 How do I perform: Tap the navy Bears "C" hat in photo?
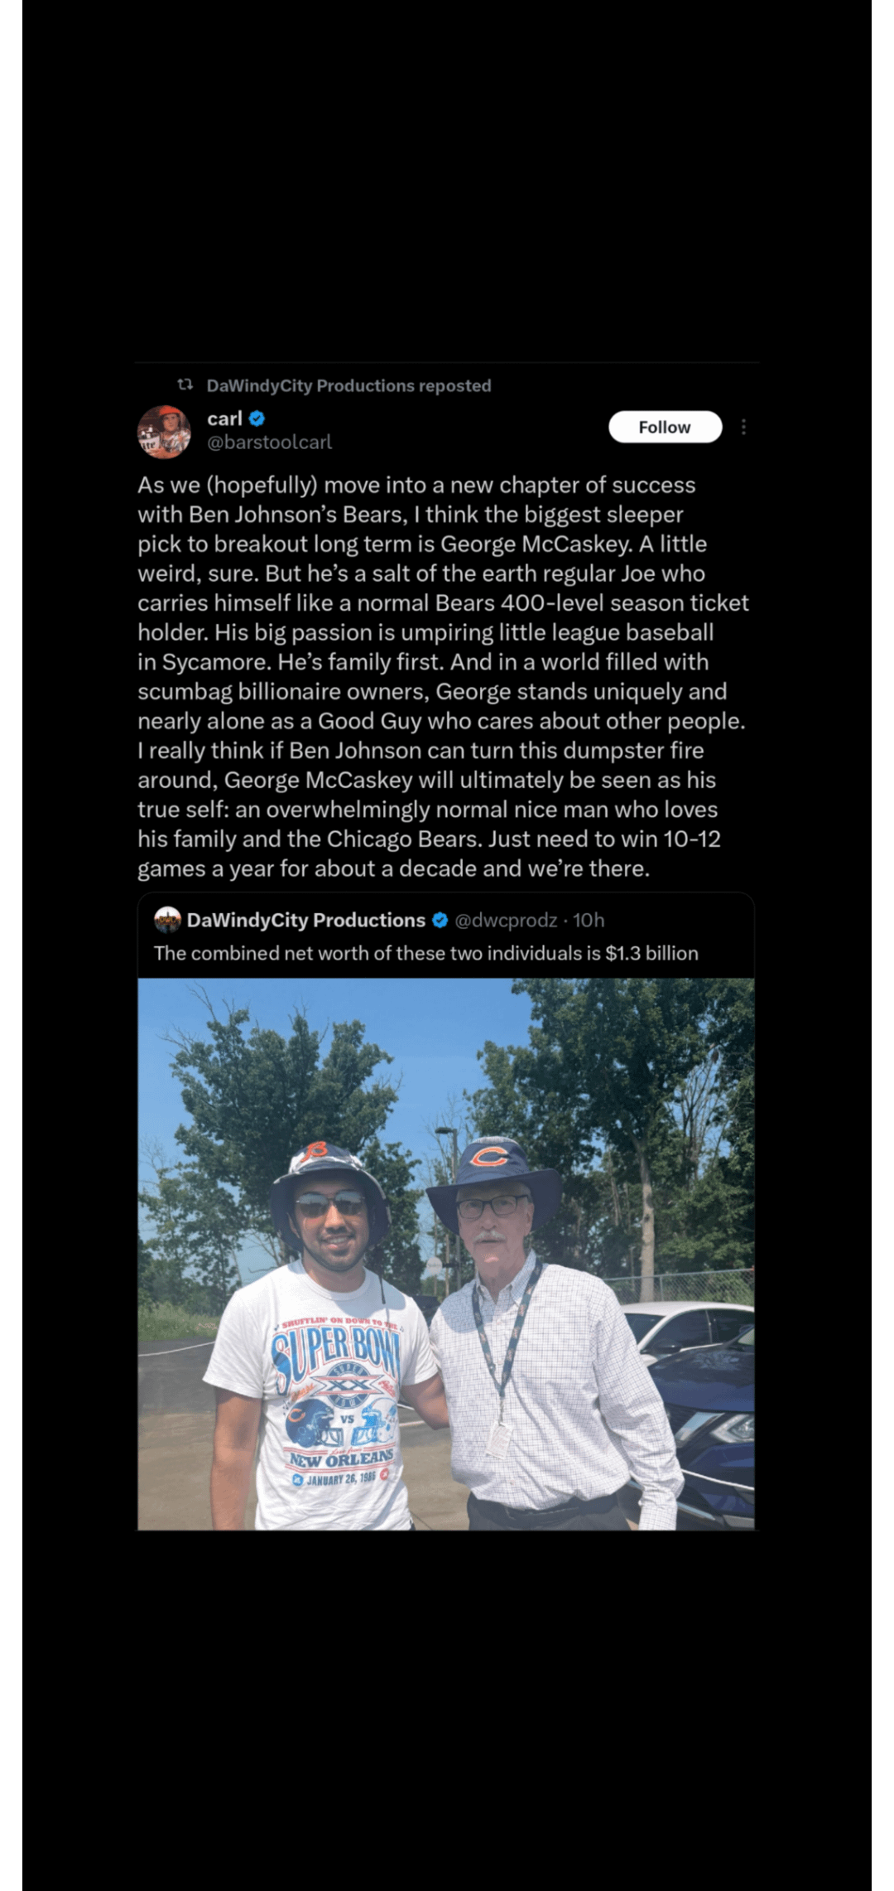tap(493, 1175)
